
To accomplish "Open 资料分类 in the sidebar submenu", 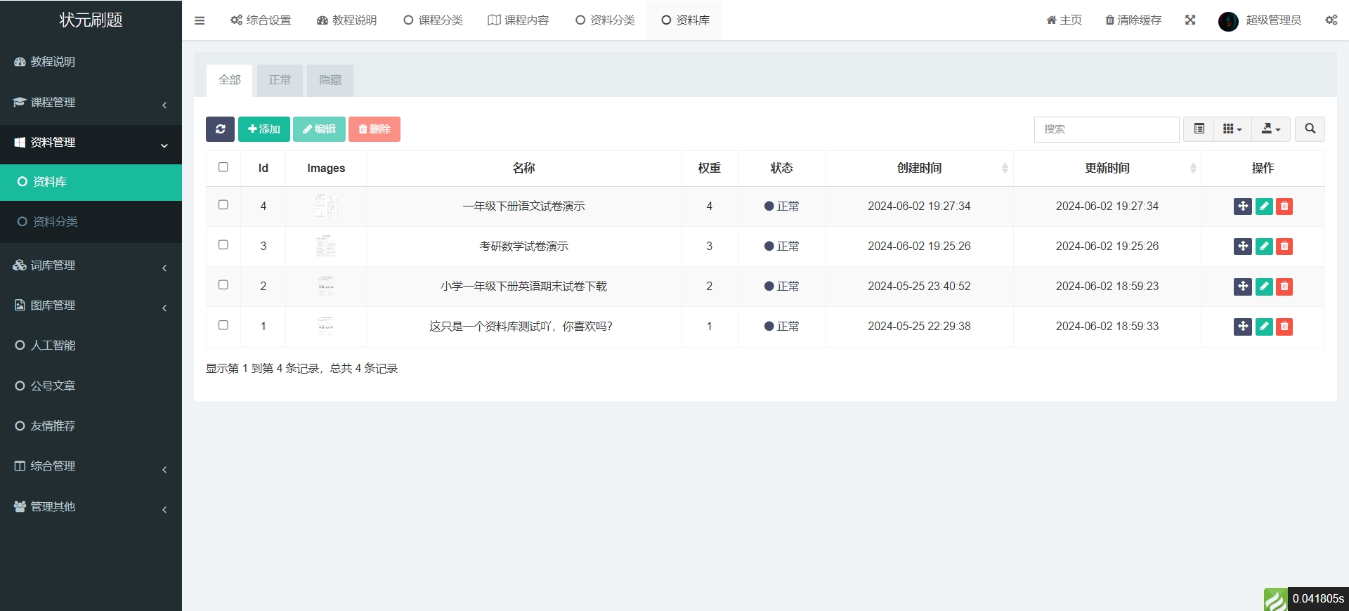I will coord(91,222).
